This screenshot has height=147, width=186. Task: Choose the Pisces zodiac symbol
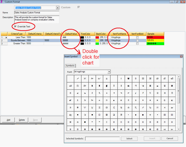pyautogui.click(x=165, y=108)
